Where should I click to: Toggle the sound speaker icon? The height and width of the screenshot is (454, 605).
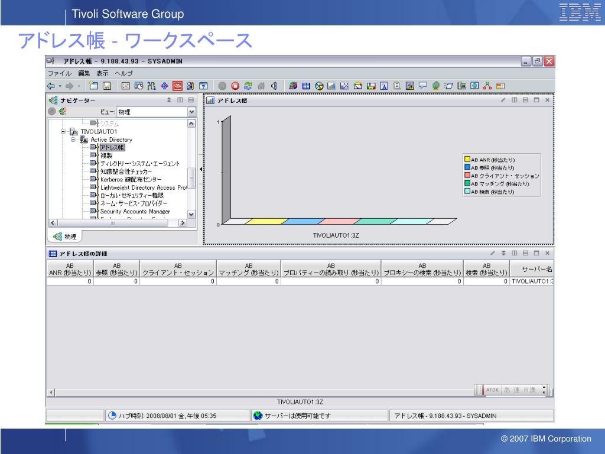274,86
